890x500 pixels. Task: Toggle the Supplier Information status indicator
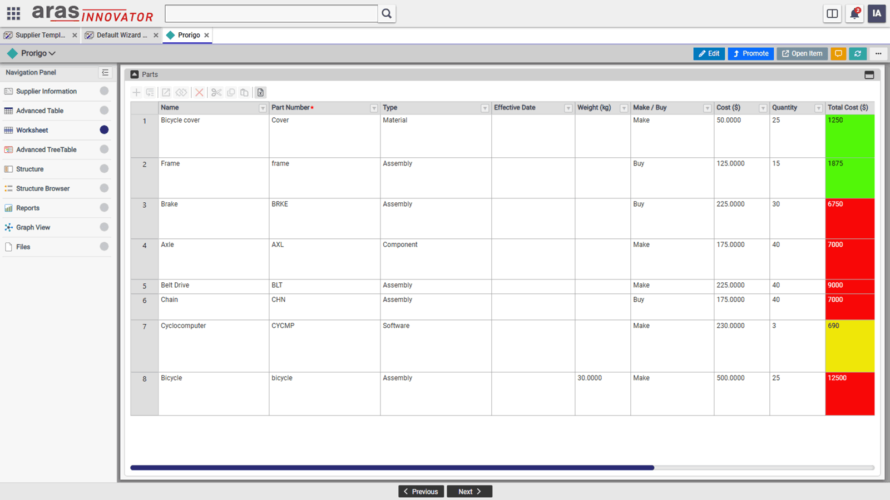click(x=104, y=91)
